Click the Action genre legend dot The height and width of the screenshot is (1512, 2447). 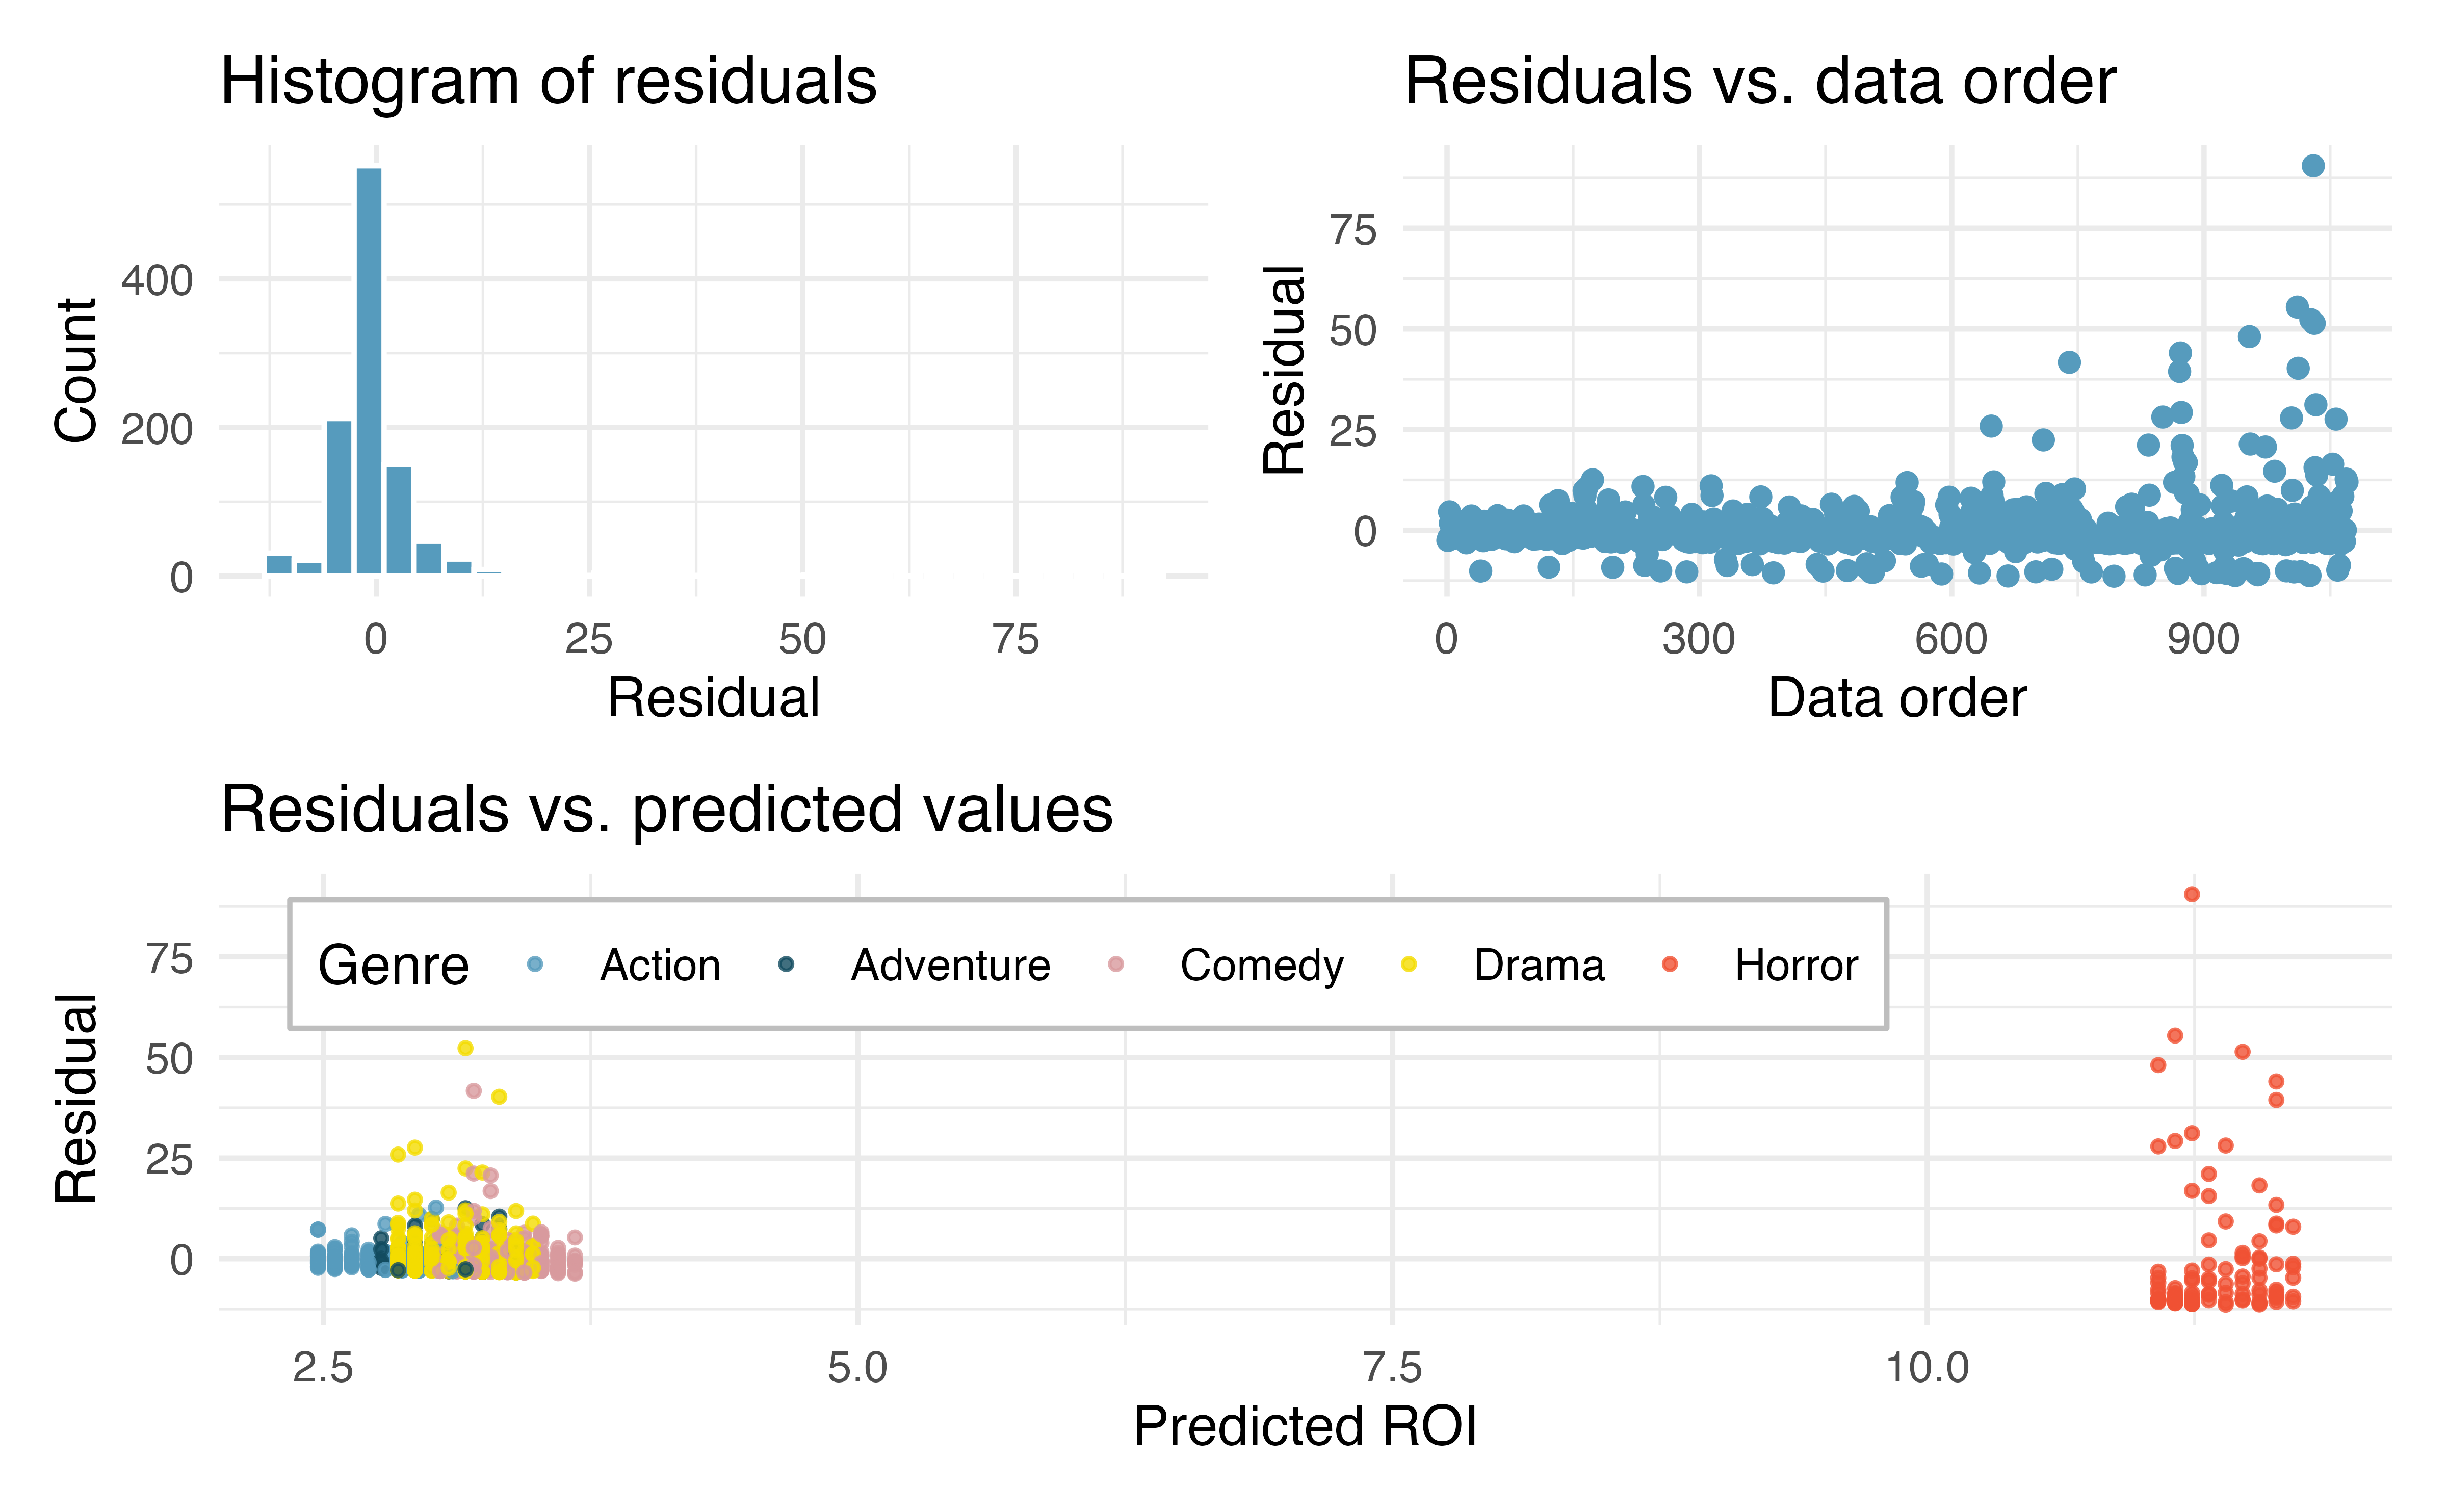[x=535, y=964]
